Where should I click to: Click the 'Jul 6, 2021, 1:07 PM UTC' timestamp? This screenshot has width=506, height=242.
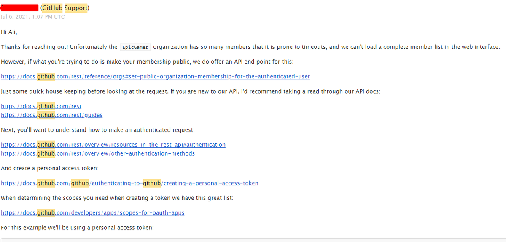coord(33,16)
